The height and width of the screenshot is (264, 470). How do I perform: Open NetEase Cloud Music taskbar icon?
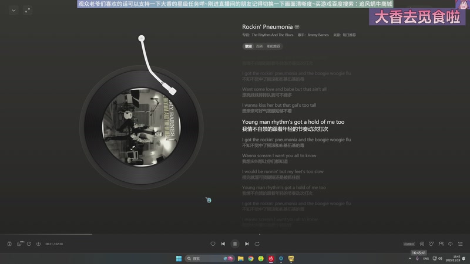click(x=271, y=259)
